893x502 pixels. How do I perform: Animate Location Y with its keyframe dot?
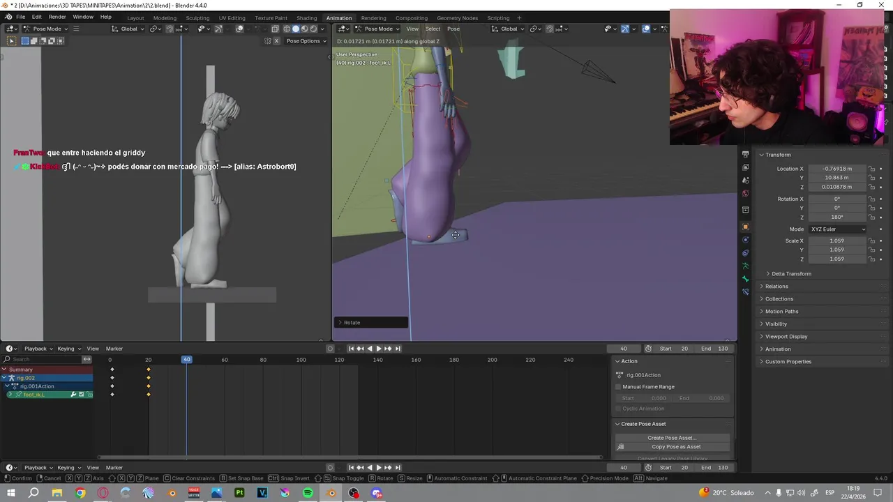point(880,178)
